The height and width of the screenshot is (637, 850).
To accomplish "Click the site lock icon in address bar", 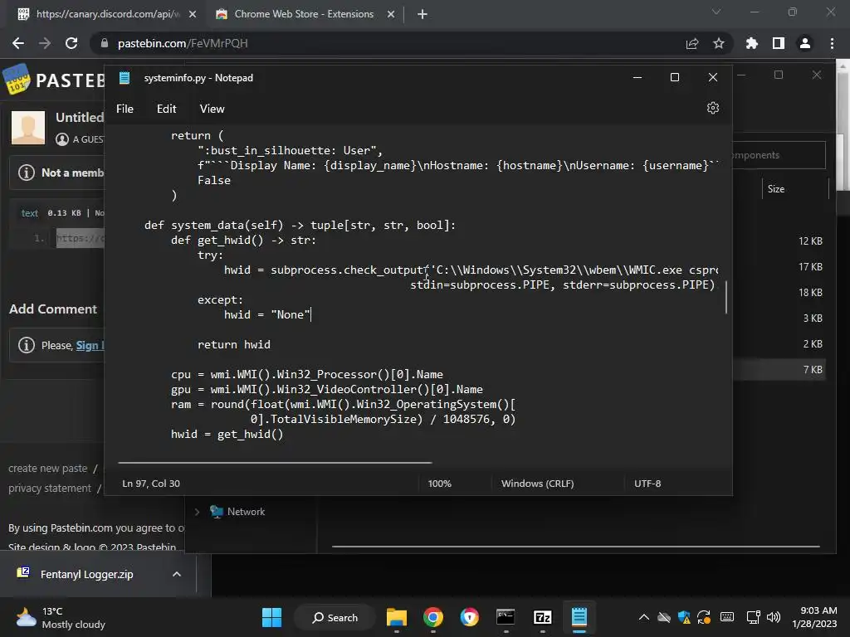I will [104, 43].
